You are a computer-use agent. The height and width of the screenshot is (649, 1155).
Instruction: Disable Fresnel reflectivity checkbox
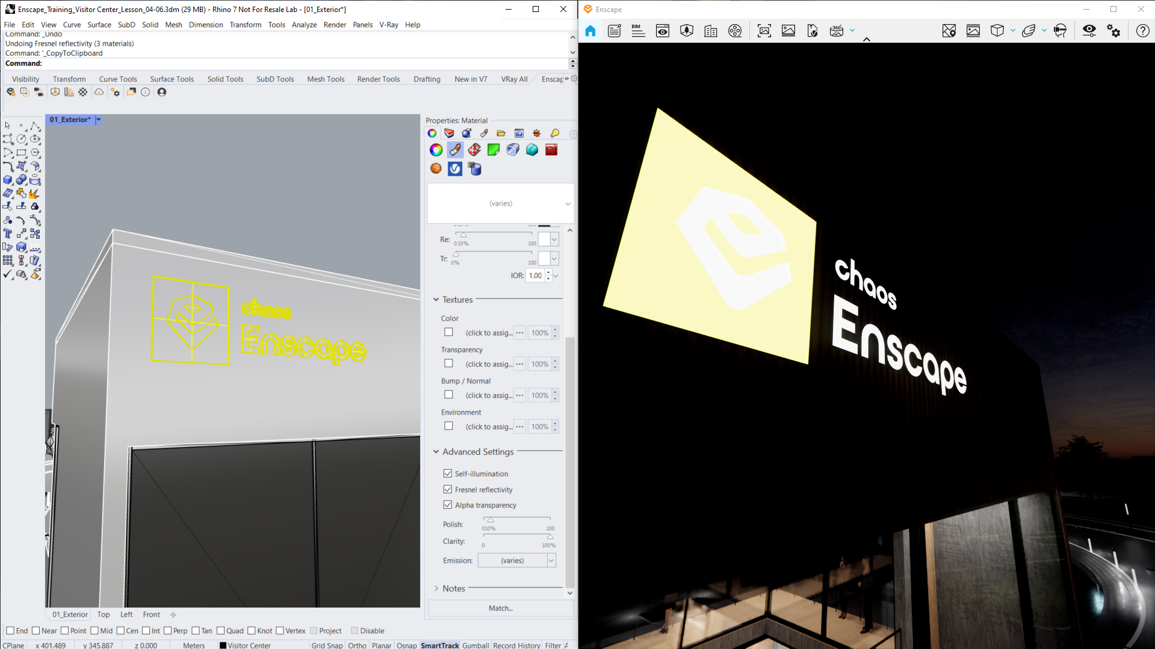coord(448,489)
